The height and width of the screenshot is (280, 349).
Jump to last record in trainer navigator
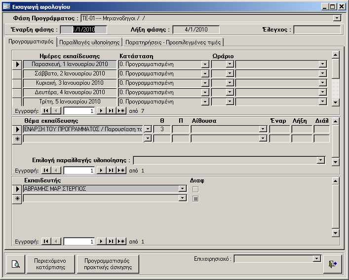click(111, 242)
